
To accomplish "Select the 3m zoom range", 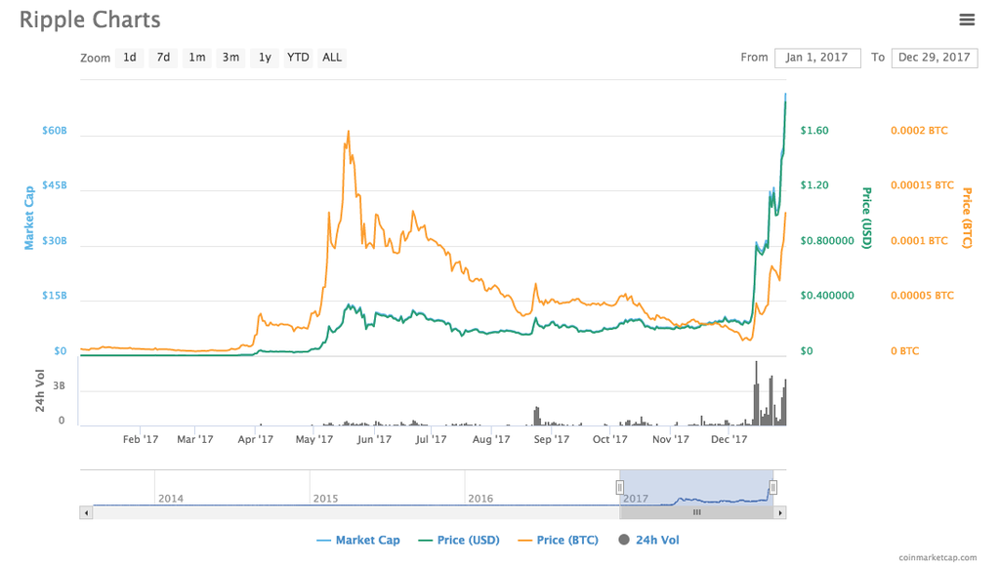I will [230, 58].
